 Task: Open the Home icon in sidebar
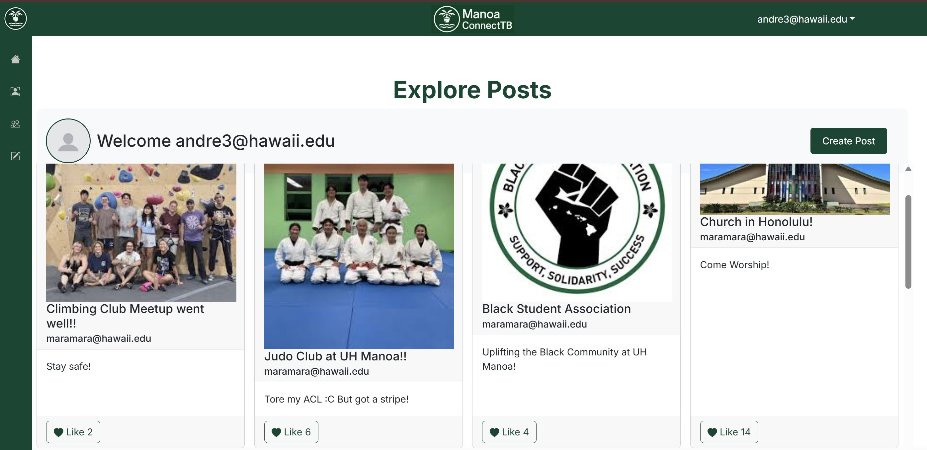[x=15, y=59]
